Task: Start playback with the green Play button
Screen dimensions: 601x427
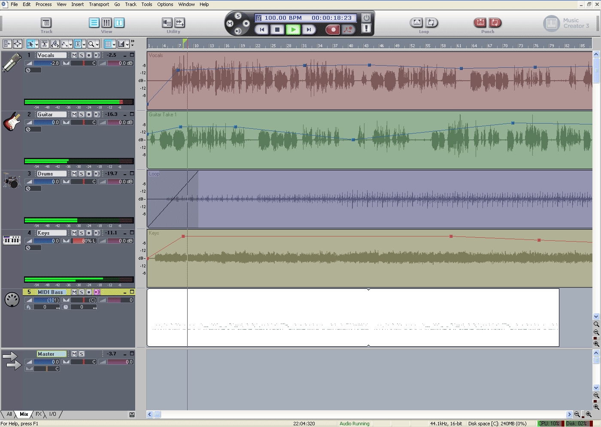Action: click(293, 30)
